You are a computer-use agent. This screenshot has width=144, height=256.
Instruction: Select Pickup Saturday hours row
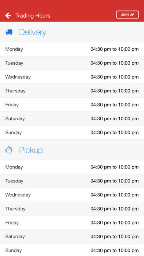72,237
